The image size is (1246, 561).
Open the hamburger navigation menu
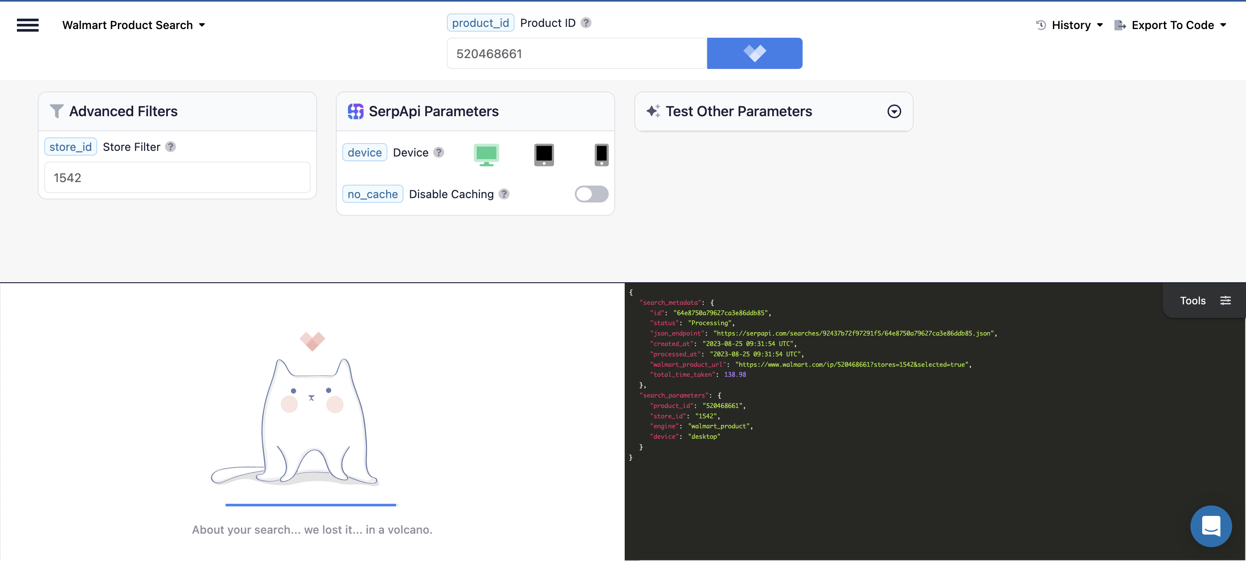28,25
